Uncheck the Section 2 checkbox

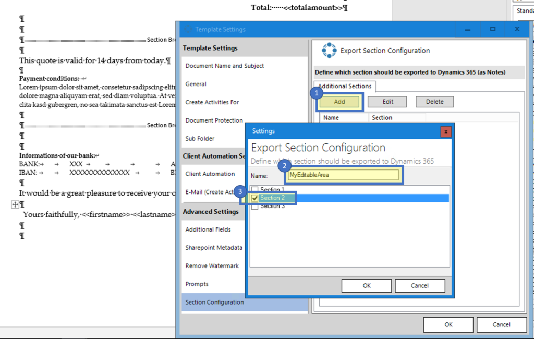tap(254, 198)
